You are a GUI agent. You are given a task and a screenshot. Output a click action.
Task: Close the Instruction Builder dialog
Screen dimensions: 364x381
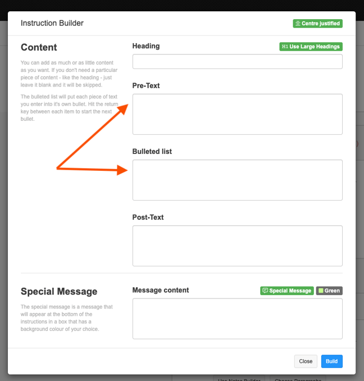(306, 361)
